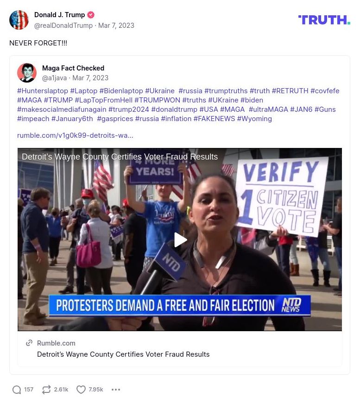Open Maga Fact Checked avatar

coord(27,73)
